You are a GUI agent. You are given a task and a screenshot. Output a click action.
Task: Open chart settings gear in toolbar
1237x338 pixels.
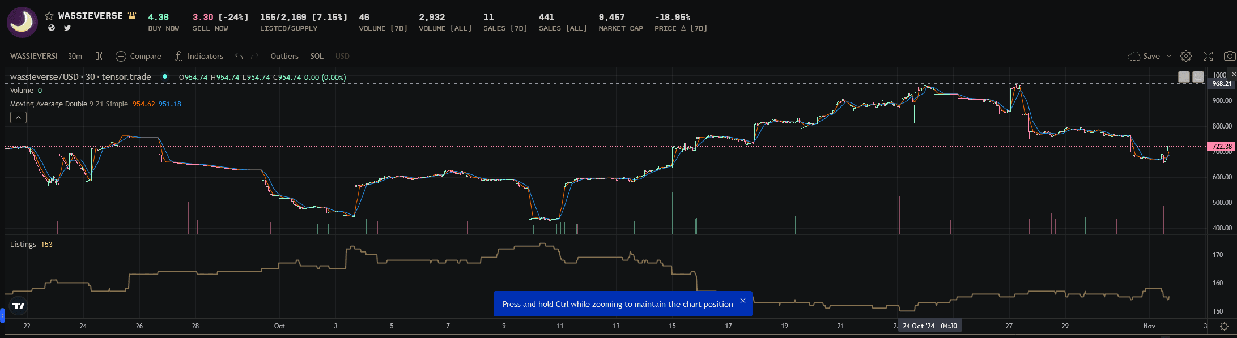(1185, 56)
